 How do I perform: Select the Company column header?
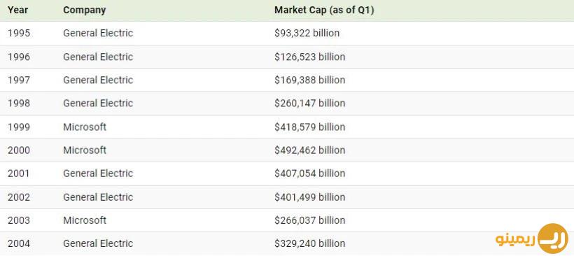(84, 10)
